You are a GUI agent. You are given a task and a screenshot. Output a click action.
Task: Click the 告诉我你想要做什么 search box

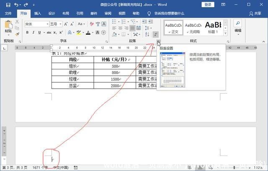(169, 13)
